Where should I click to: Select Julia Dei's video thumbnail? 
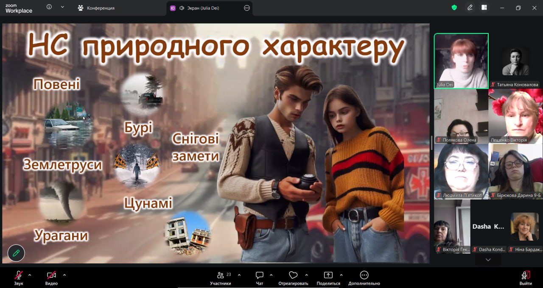pos(461,61)
